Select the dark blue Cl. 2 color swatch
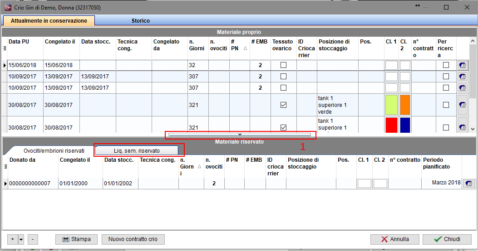This screenshot has height=251, width=478. (405, 125)
